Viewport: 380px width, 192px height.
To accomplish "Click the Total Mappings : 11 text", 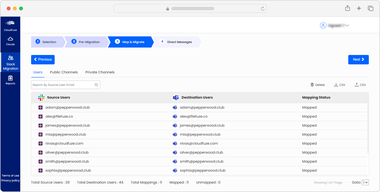I will tap(146, 182).
